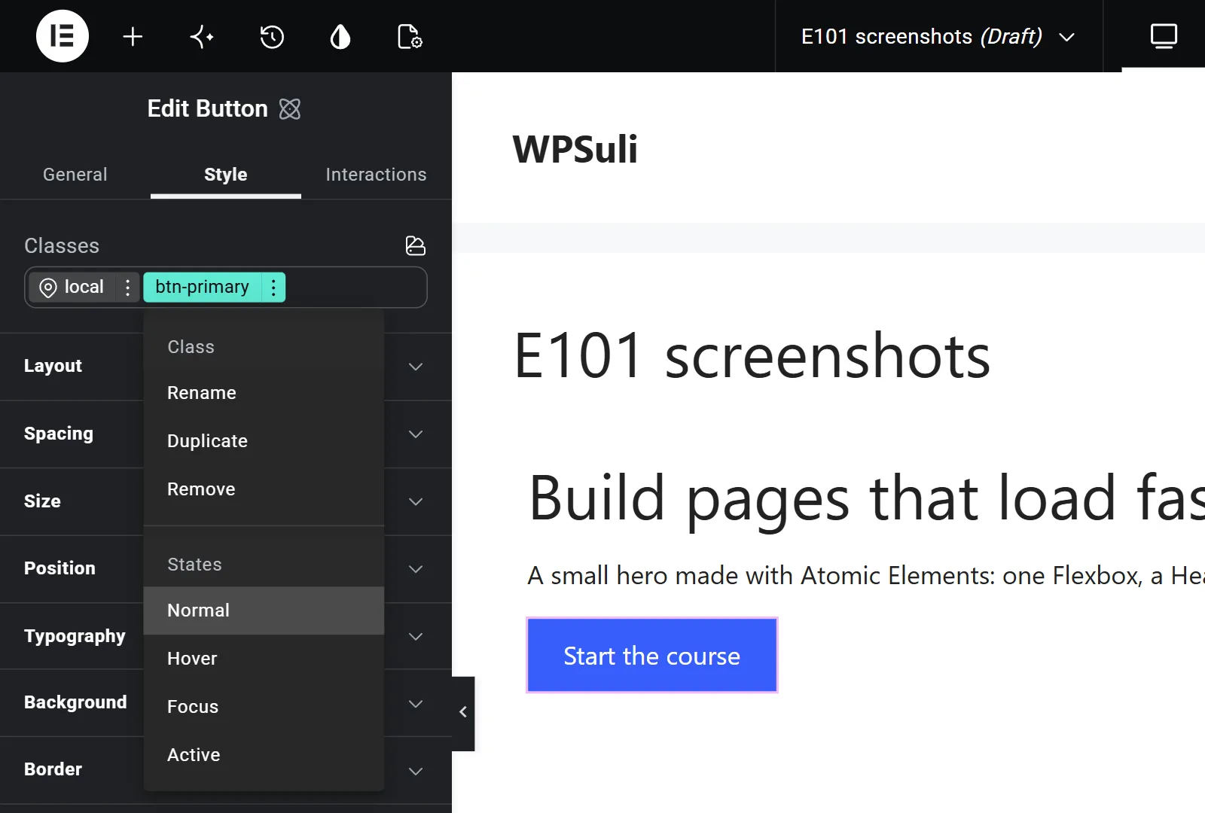Image resolution: width=1205 pixels, height=813 pixels.
Task: Click the Layout section label
Action: tap(53, 366)
